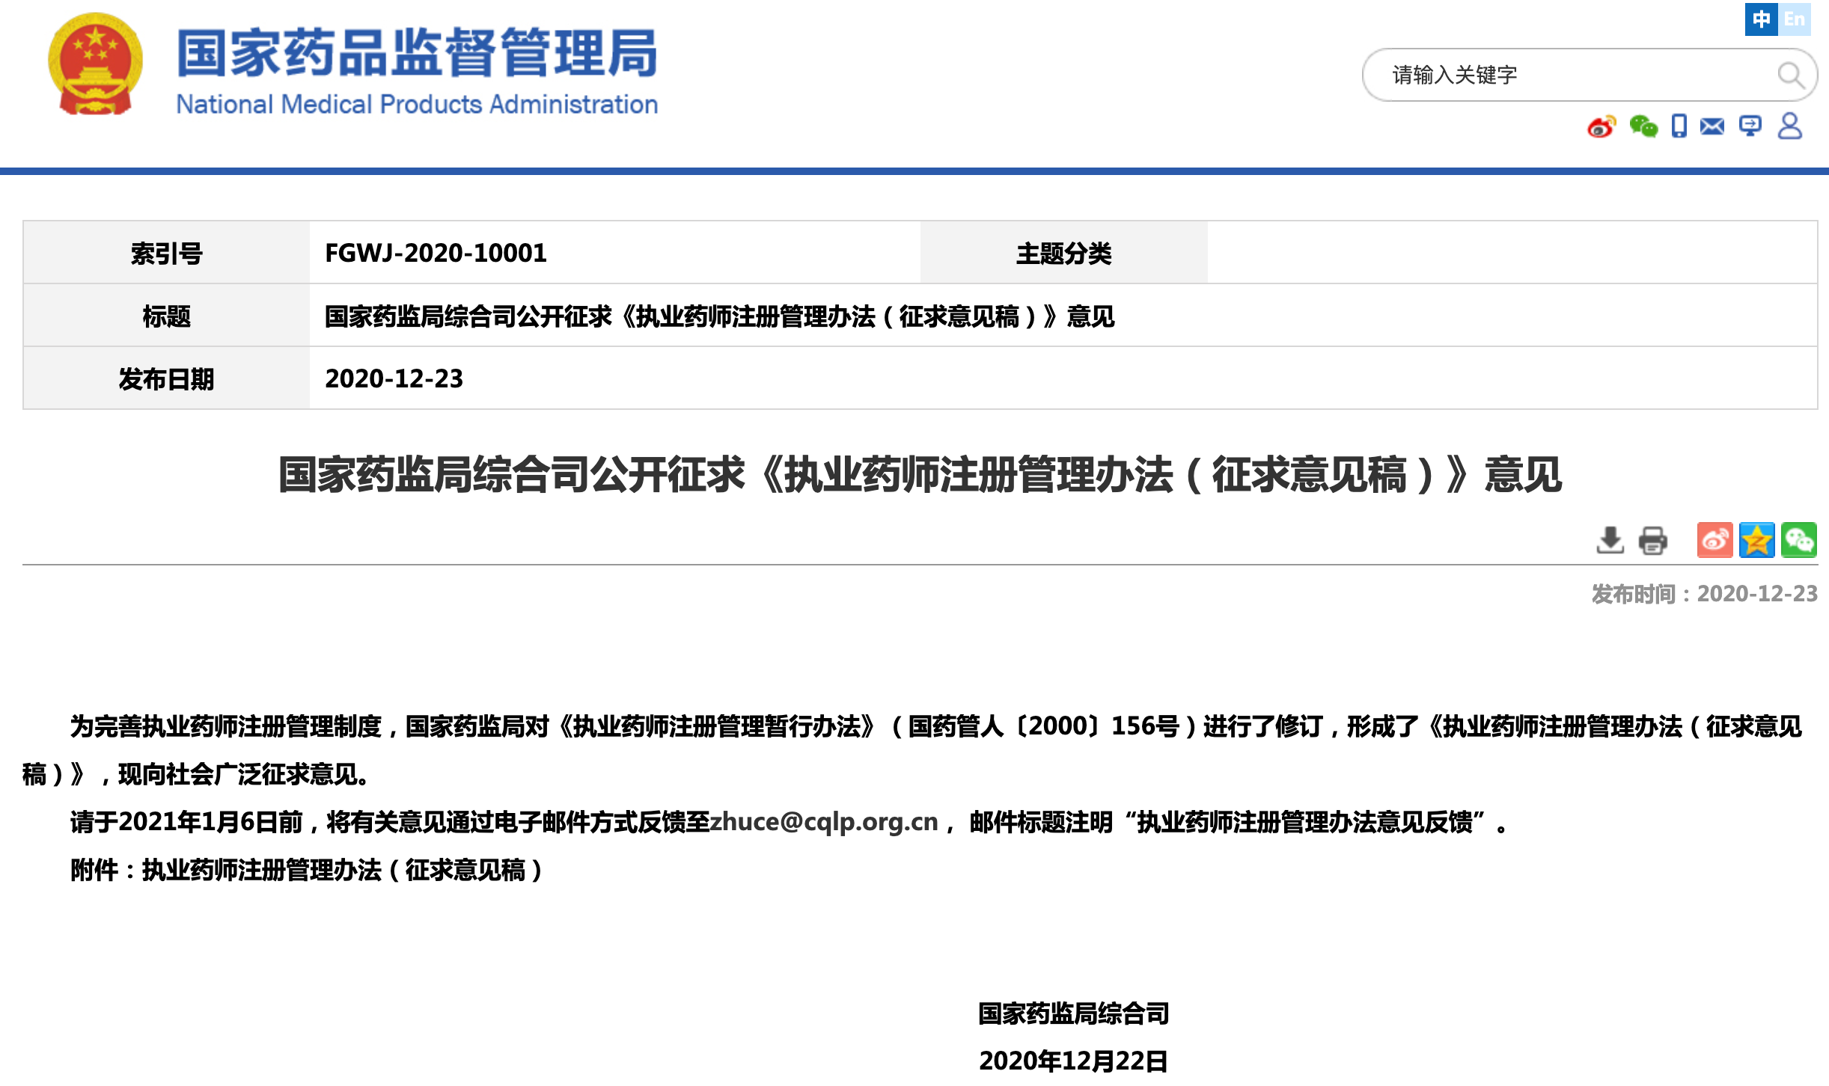The height and width of the screenshot is (1086, 1829).
Task: Share the article to Weibo
Action: 1715,540
